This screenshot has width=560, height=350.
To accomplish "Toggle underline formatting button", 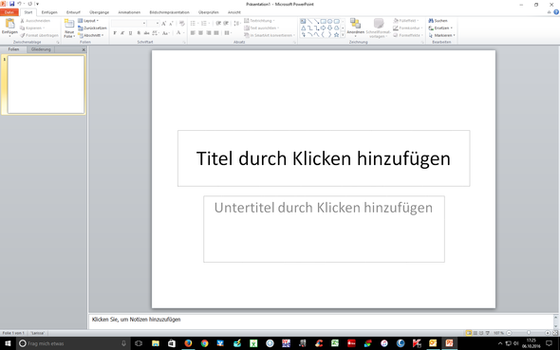I will tap(130, 33).
